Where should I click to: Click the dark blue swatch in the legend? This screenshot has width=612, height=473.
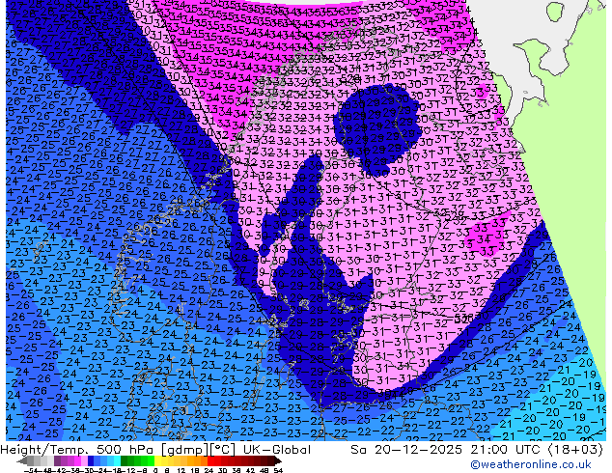(91, 460)
